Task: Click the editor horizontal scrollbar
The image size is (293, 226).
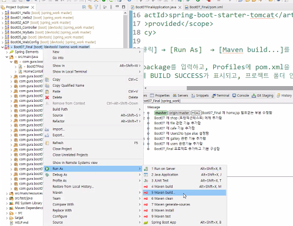Action: (240, 88)
